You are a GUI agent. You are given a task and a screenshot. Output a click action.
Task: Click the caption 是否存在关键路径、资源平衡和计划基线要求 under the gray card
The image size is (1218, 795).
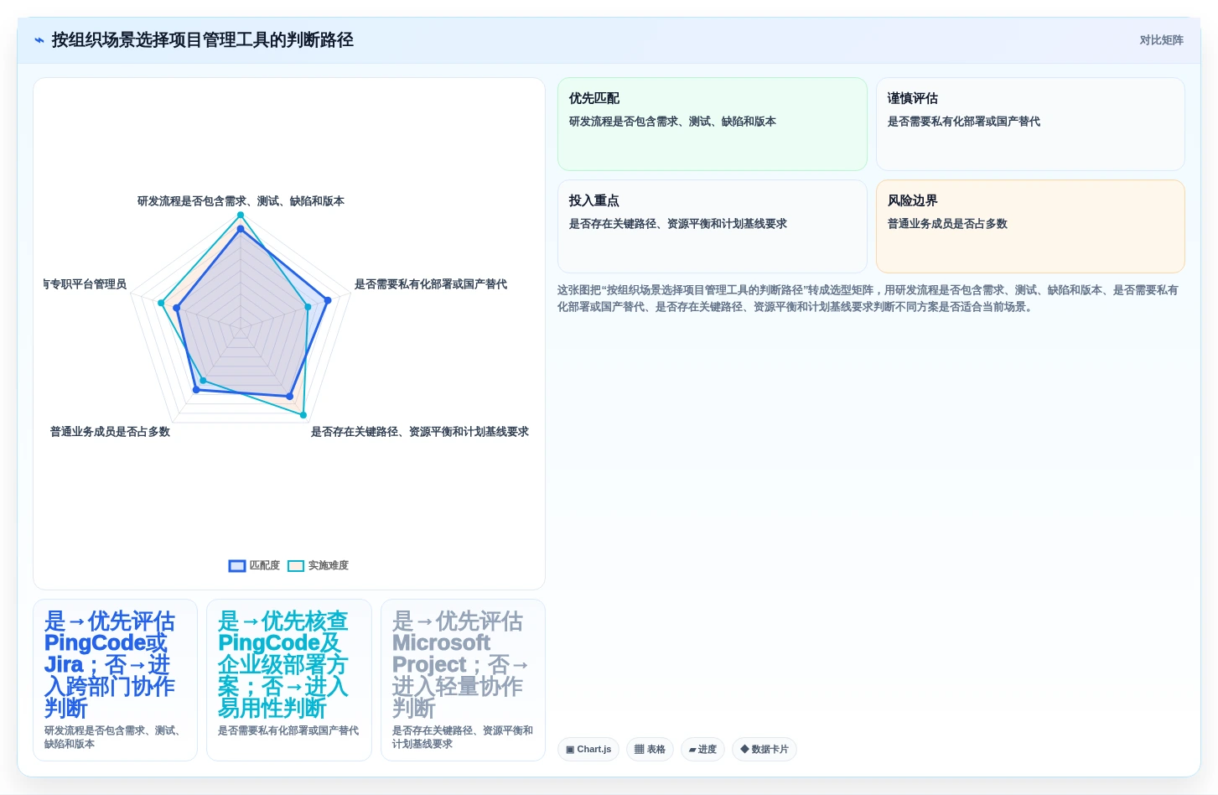[x=463, y=737]
